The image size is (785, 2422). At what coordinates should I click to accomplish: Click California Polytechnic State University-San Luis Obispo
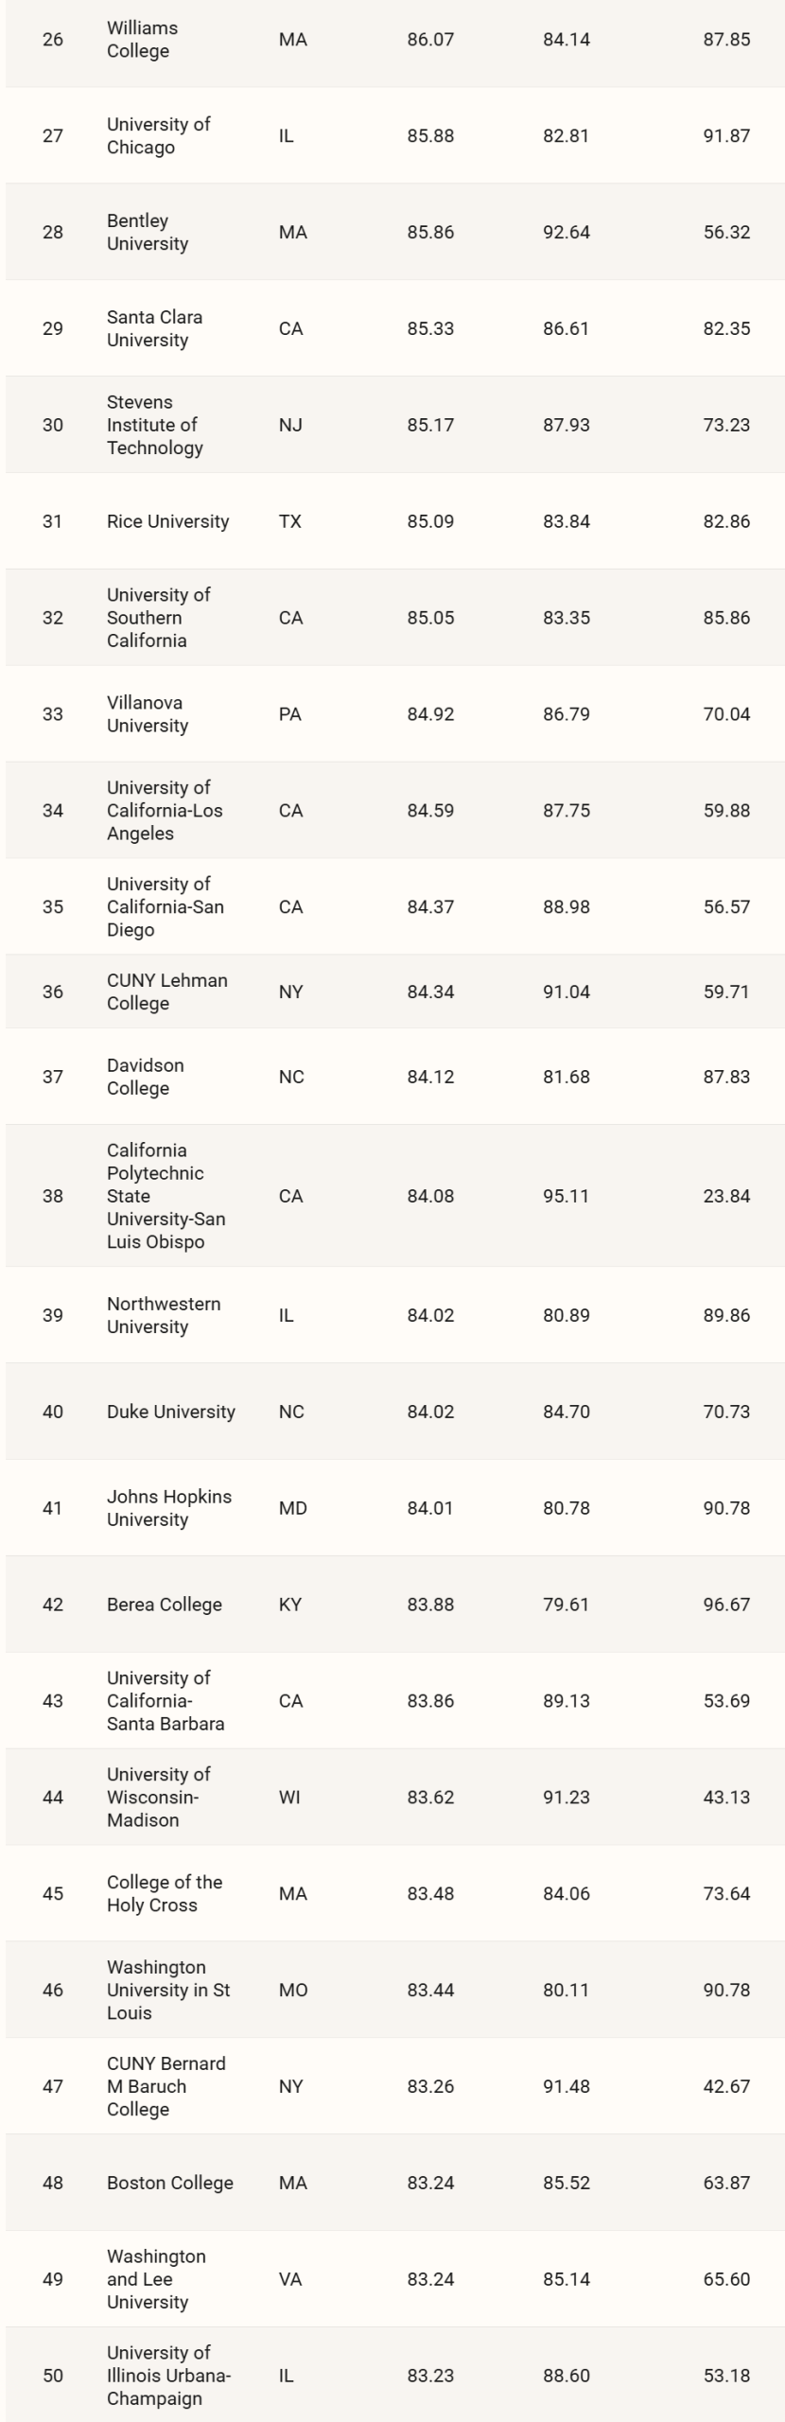tap(166, 1196)
